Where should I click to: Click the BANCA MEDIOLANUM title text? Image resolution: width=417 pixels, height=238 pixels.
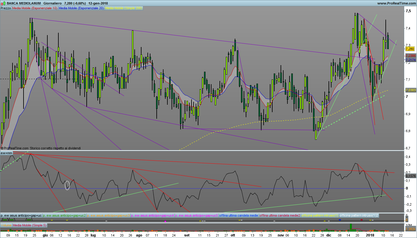24,3
